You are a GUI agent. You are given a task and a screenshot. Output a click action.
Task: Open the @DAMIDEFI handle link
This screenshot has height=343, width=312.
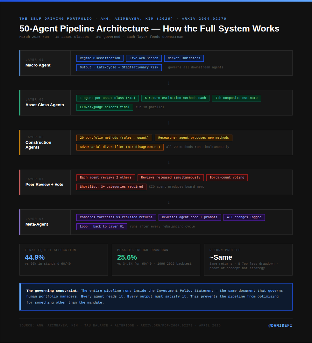tap(280, 325)
